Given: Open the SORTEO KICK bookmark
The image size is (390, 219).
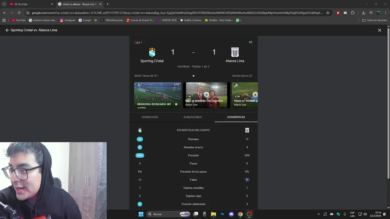Looking at the screenshot, I should click(x=167, y=20).
